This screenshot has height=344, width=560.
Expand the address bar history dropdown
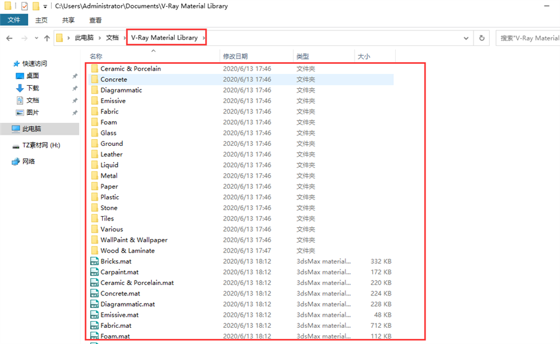(465, 38)
